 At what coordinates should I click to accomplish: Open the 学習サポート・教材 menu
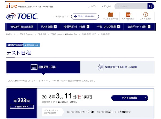coord(75,27)
